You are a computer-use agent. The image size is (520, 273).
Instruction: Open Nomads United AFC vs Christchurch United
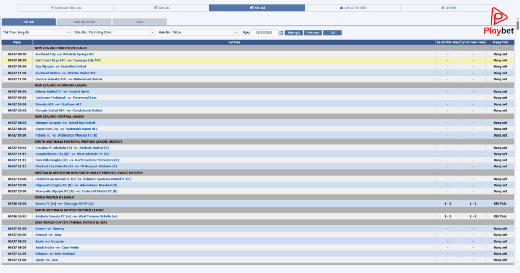pyautogui.click(x=69, y=110)
